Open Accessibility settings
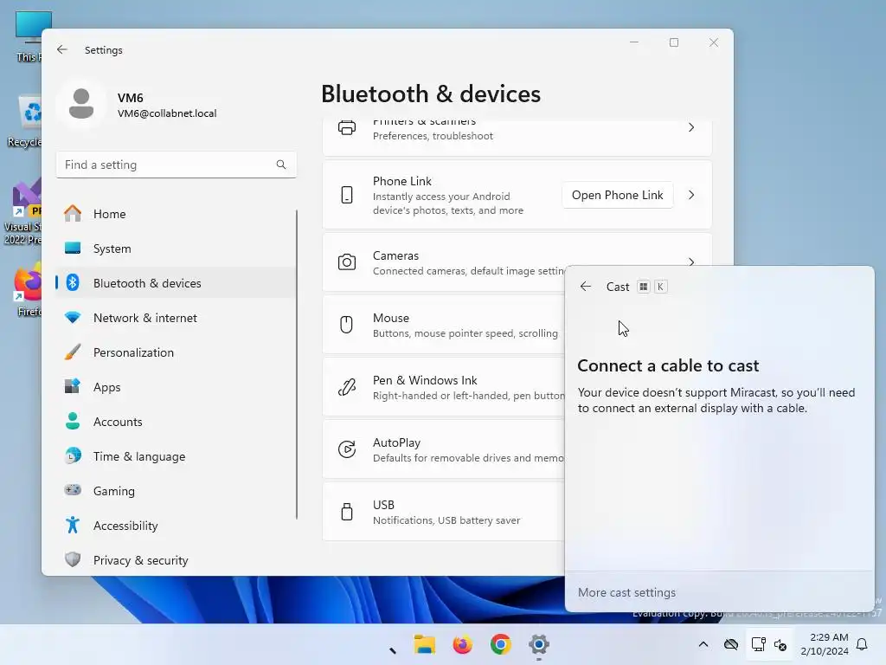886x665 pixels. pos(176,526)
